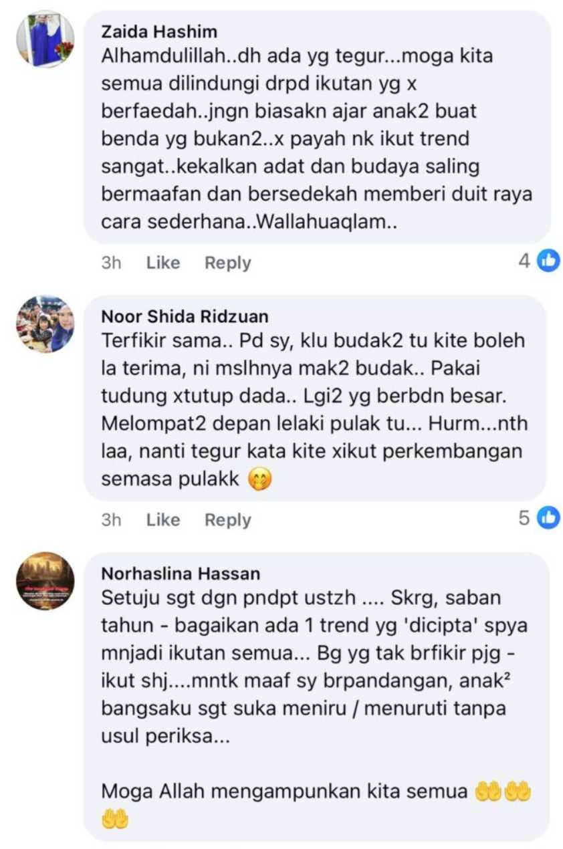Click the name Noor Shida Ridzuan
The width and height of the screenshot is (563, 849).
185,316
